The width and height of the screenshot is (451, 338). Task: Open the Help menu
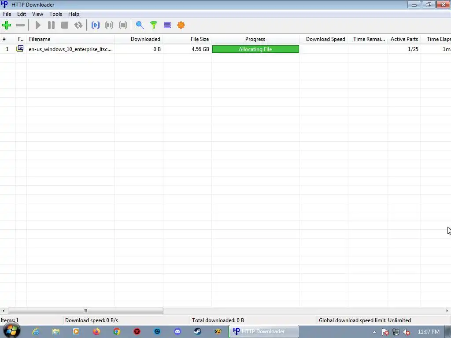[x=74, y=14]
